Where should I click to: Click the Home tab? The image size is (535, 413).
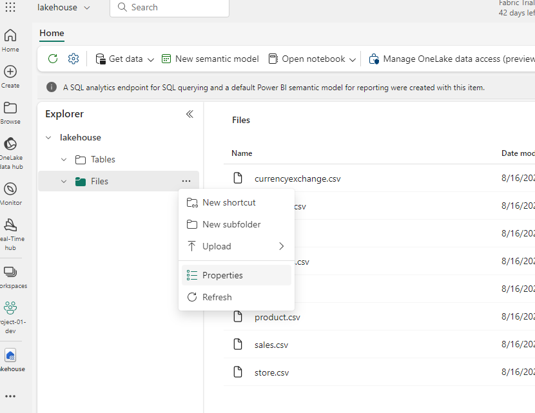coord(52,34)
